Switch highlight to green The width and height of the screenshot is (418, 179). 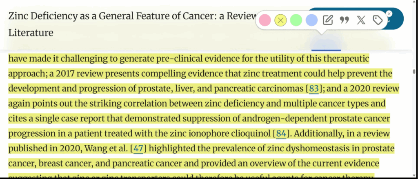(x=296, y=20)
